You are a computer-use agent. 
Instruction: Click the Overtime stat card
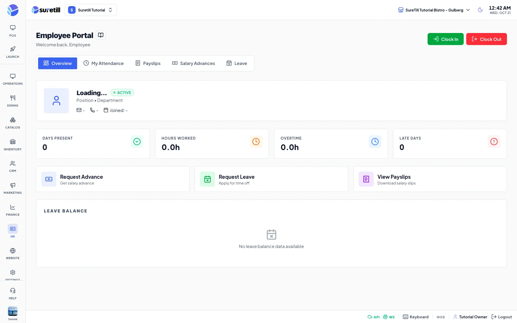pos(331,144)
